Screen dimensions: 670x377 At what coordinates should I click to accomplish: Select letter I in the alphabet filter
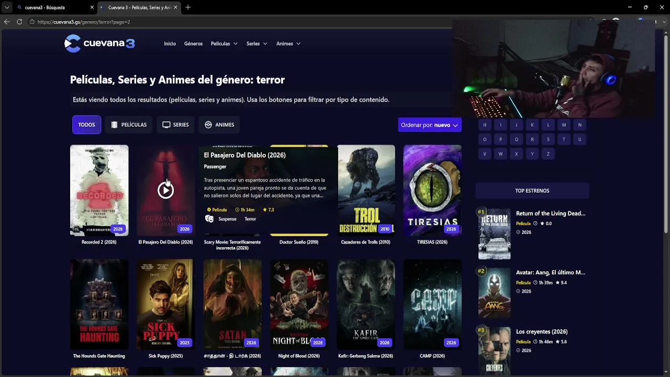500,125
